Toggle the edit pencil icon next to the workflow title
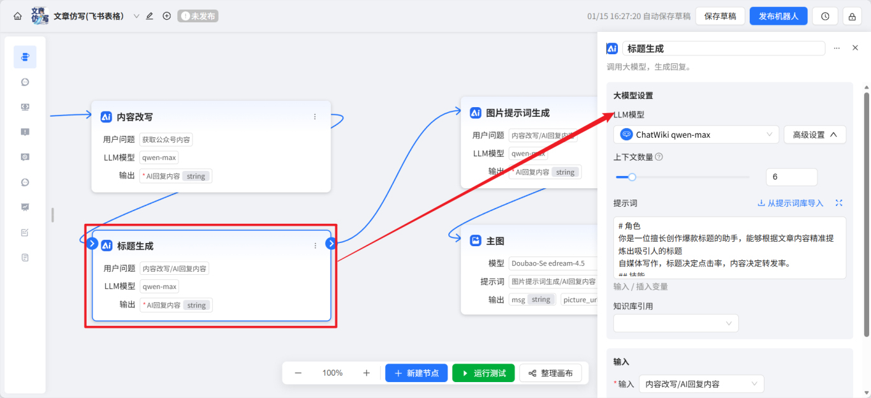This screenshot has height=398, width=871. click(x=149, y=15)
